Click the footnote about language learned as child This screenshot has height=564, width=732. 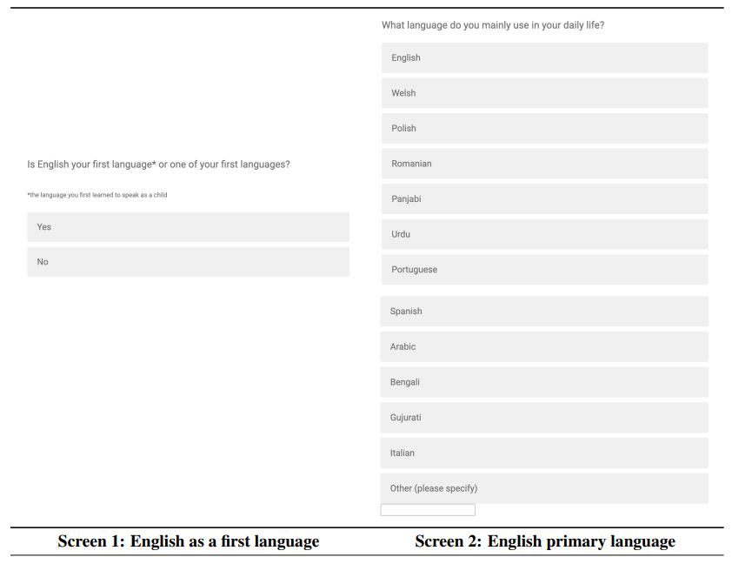[x=97, y=195]
